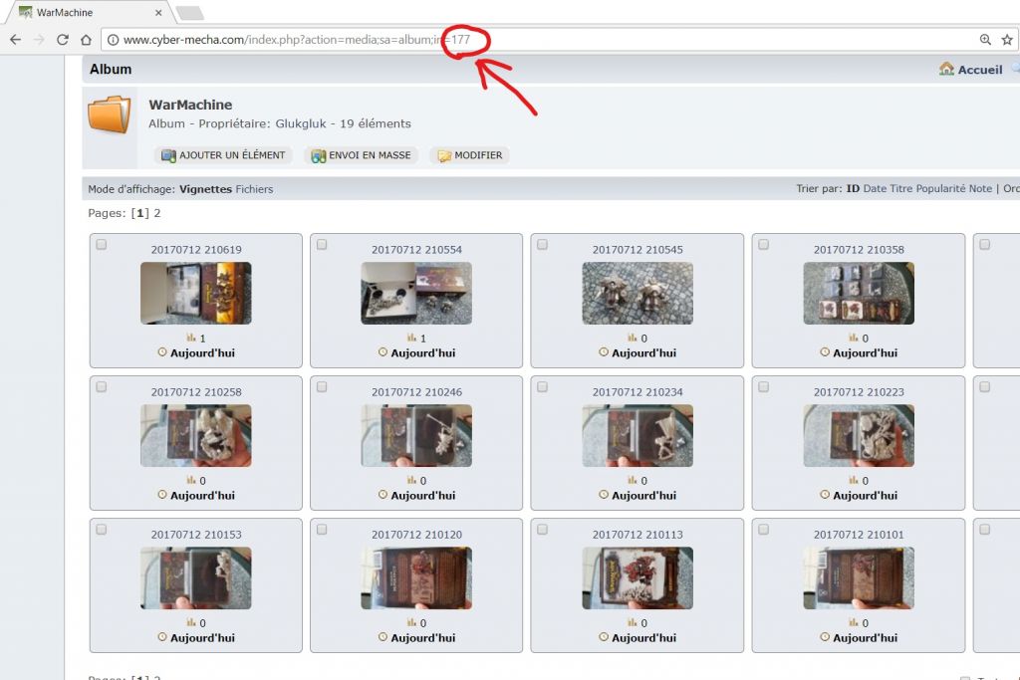The height and width of the screenshot is (680, 1020).
Task: Open thumbnail 20170712 210223
Action: 859,435
